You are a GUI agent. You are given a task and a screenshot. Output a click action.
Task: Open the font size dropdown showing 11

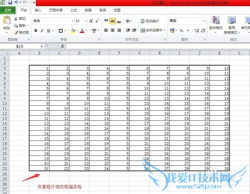[85, 21]
